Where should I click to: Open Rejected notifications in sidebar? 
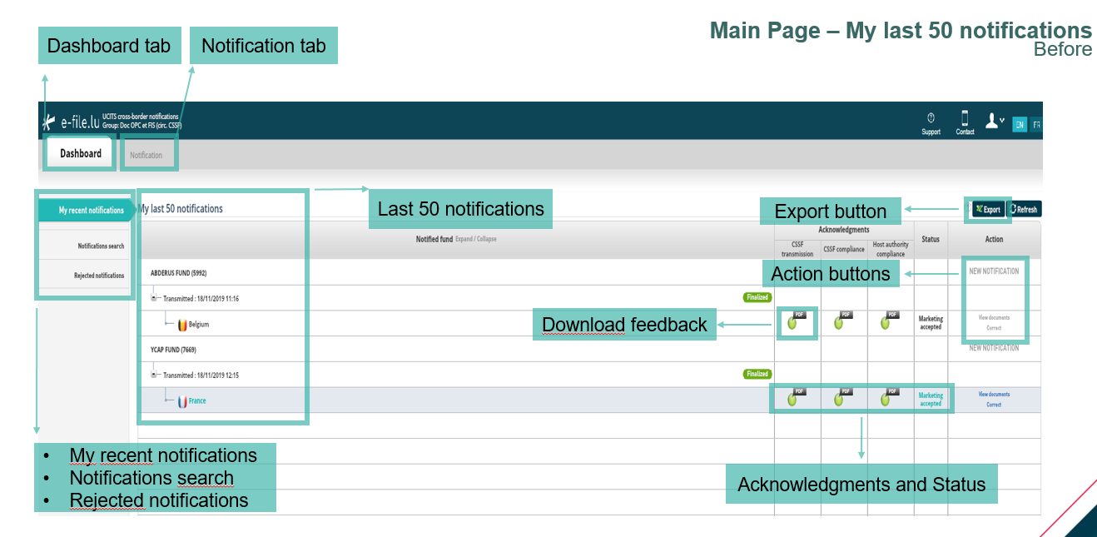tap(98, 276)
